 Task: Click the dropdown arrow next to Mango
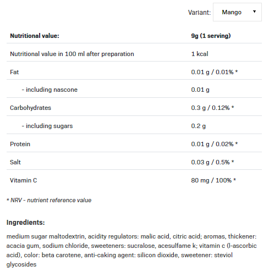click(x=254, y=12)
